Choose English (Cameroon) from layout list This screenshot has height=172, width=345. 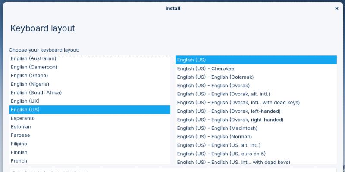[x=34, y=67]
